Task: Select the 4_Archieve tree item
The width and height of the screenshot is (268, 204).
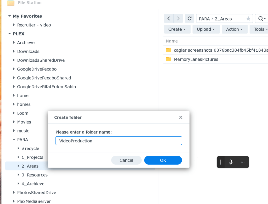Action: (33, 184)
